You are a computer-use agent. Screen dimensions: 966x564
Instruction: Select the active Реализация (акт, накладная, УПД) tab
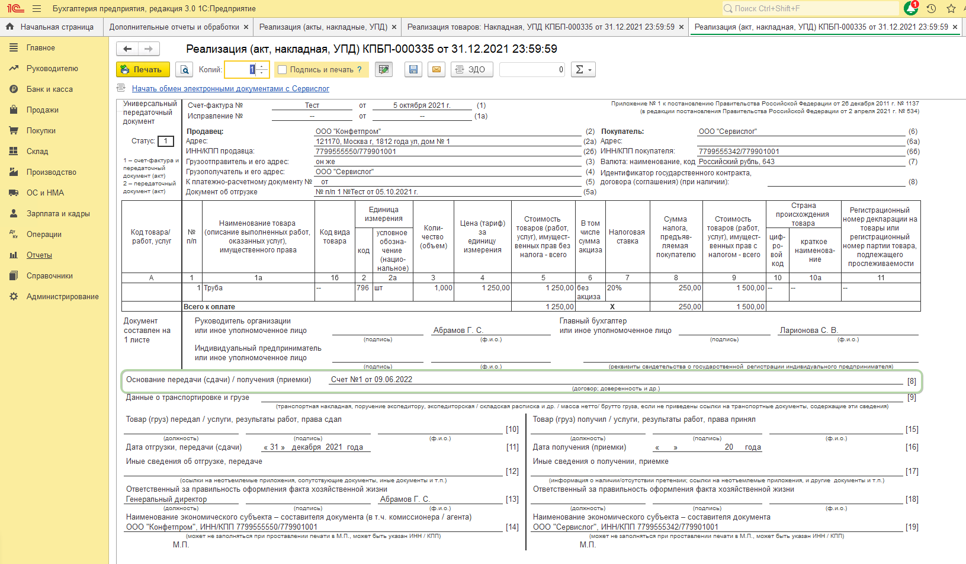pyautogui.click(x=821, y=27)
